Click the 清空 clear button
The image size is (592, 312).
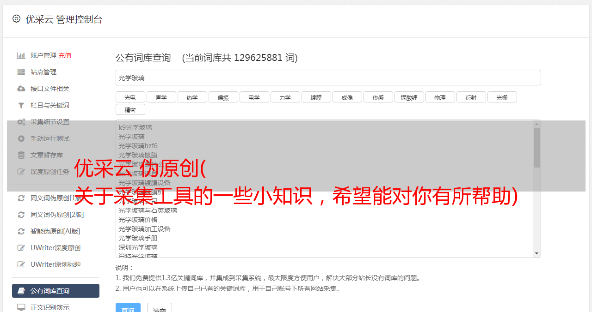[x=160, y=308]
